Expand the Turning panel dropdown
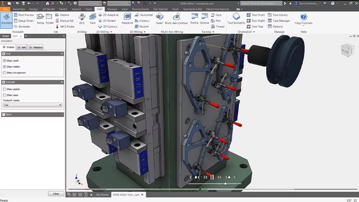 click(x=213, y=32)
